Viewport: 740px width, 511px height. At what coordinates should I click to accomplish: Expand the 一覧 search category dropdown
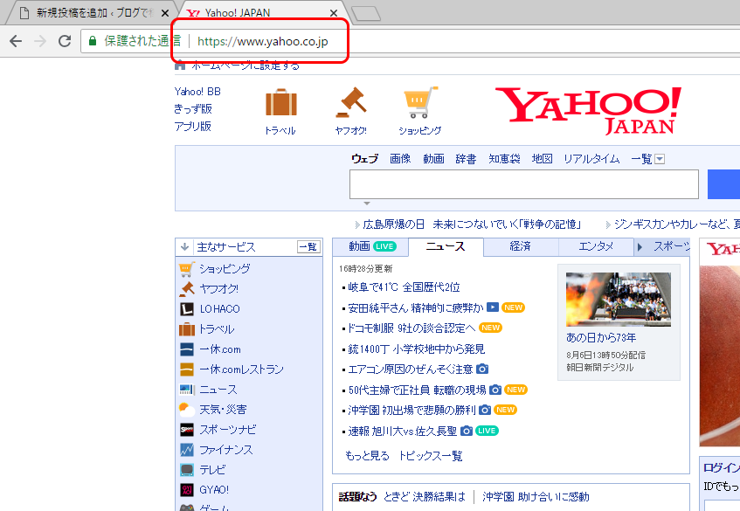(660, 159)
